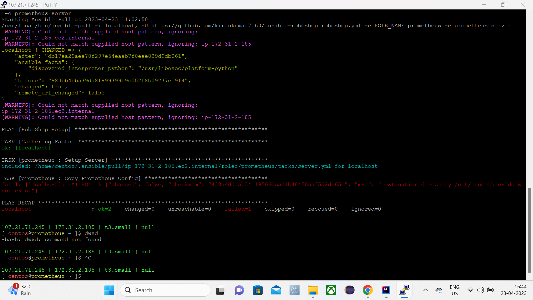Launch Eclipse IDE from the taskbar

[350, 290]
